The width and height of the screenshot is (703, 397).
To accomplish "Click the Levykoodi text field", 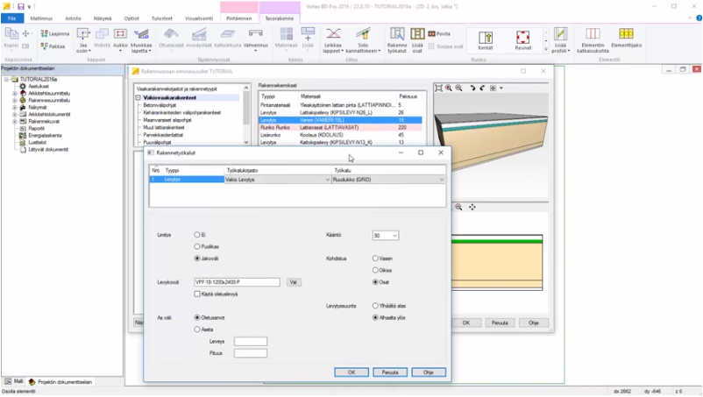I will point(237,282).
